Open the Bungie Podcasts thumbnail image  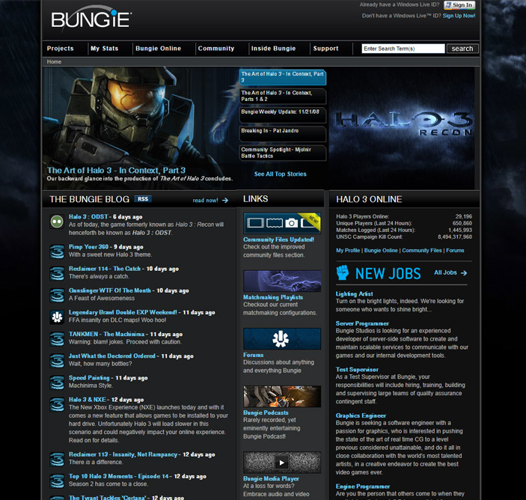(x=282, y=396)
